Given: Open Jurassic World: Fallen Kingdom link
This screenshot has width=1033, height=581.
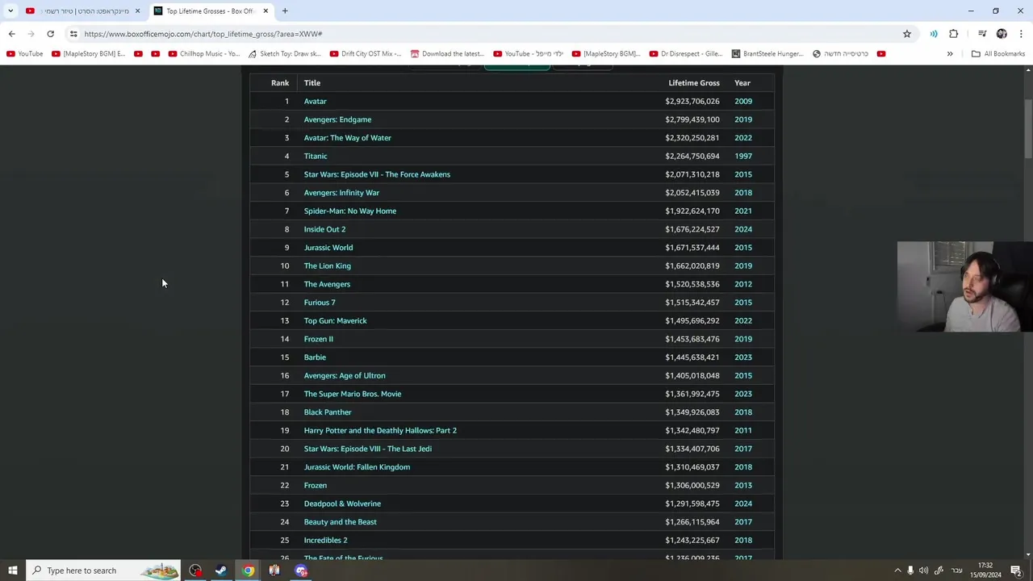Looking at the screenshot, I should [x=357, y=467].
